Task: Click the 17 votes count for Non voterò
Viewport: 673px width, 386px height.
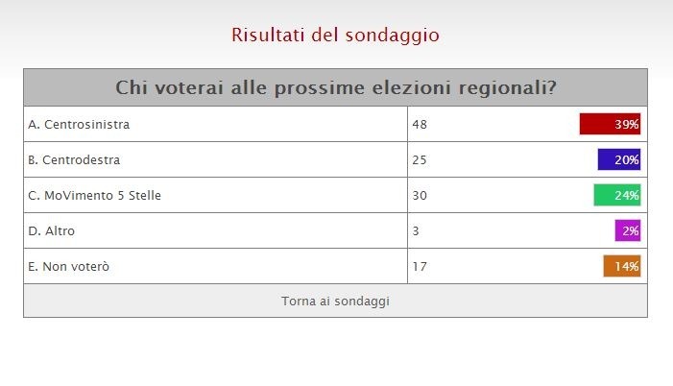Action: [419, 266]
